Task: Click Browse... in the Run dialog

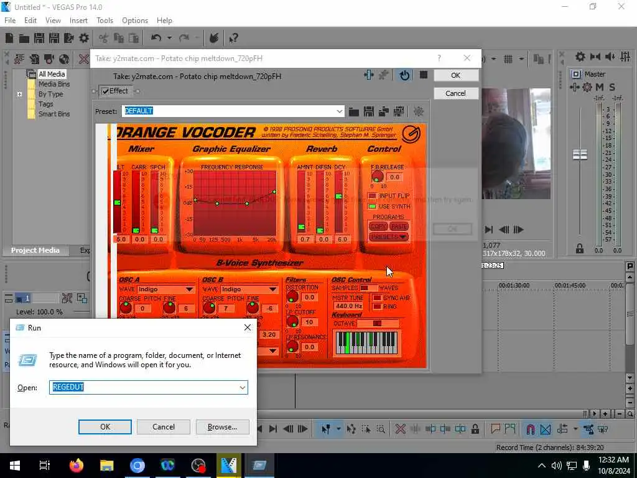Action: coord(222,427)
